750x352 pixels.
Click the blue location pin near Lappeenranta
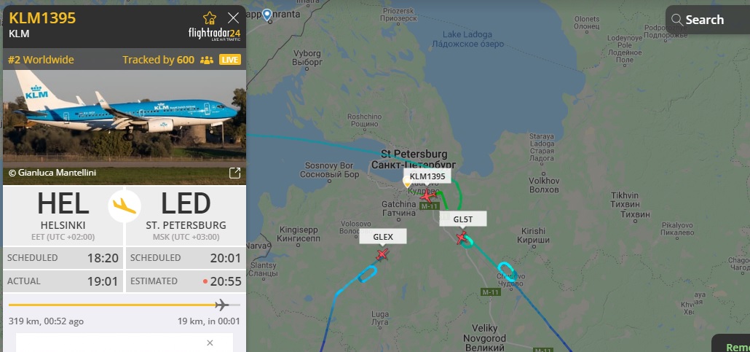tap(267, 15)
